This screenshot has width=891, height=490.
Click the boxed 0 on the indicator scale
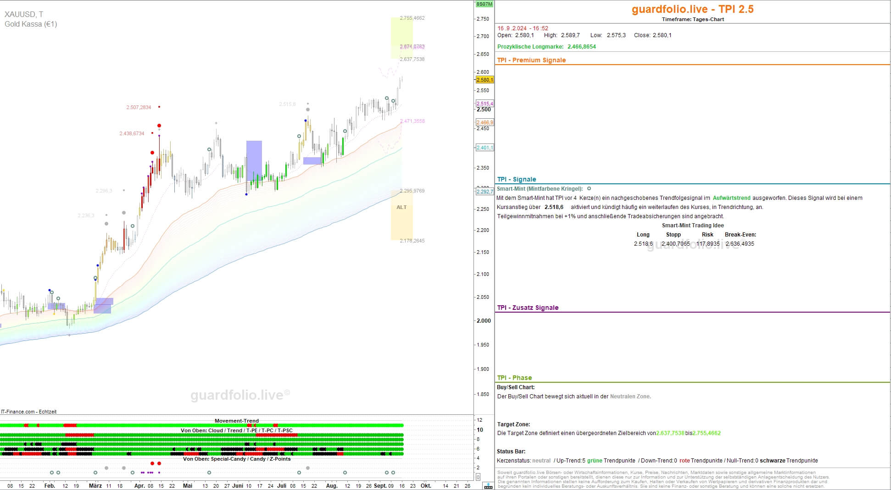point(478,477)
